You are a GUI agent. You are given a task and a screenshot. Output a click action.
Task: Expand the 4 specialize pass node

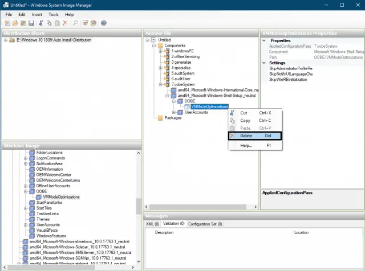pos(160,68)
